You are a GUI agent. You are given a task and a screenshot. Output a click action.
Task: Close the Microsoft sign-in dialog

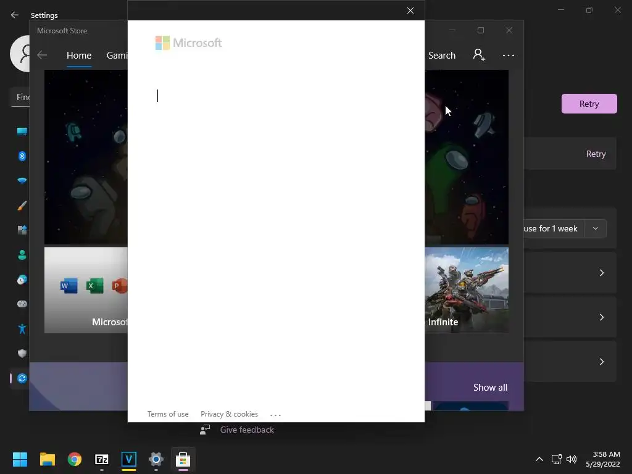pyautogui.click(x=410, y=10)
